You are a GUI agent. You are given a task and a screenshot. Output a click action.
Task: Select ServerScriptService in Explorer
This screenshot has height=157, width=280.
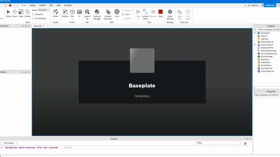269,54
